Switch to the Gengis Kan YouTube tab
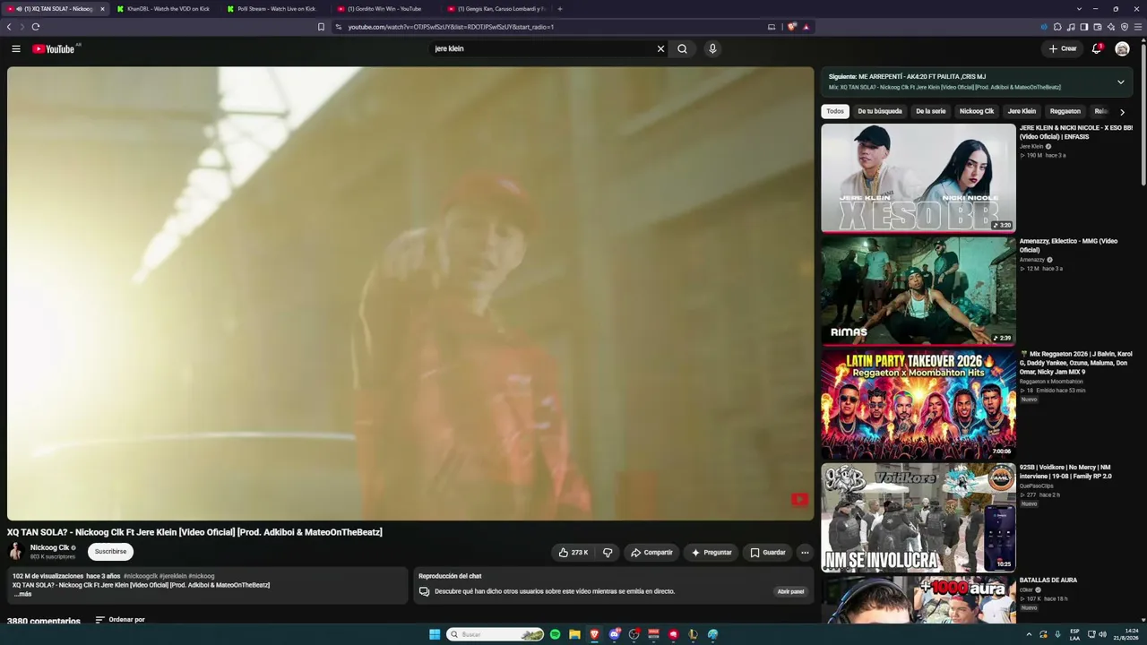The width and height of the screenshot is (1147, 645). (496, 9)
